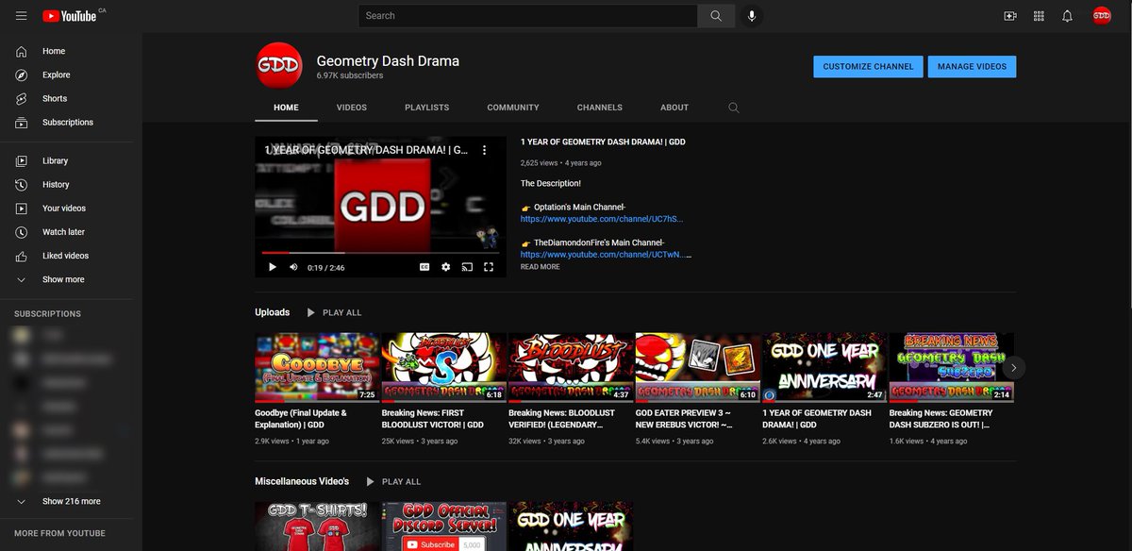Open GOD EATER PREVIEW 3 thumbnail
Image resolution: width=1132 pixels, height=551 pixels.
point(698,368)
